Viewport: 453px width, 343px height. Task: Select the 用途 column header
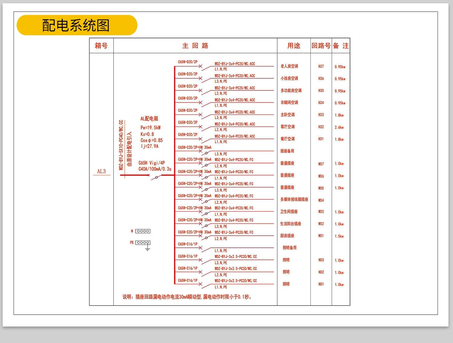click(x=292, y=46)
